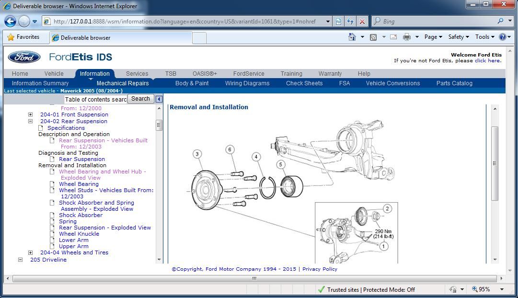This screenshot has width=518, height=298.
Task: Open the Privacy Policy link
Action: [x=320, y=269]
